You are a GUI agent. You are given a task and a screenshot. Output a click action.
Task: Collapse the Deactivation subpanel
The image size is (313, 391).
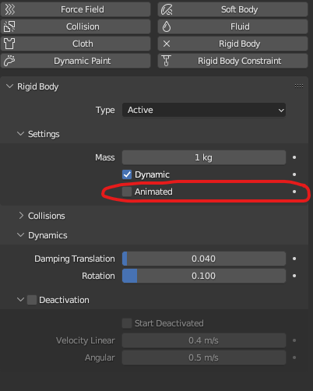pyautogui.click(x=20, y=300)
